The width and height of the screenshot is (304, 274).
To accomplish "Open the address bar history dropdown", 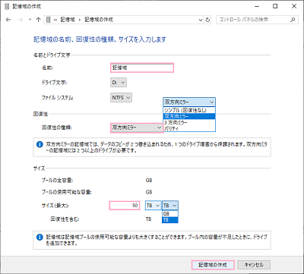I will click(x=201, y=20).
